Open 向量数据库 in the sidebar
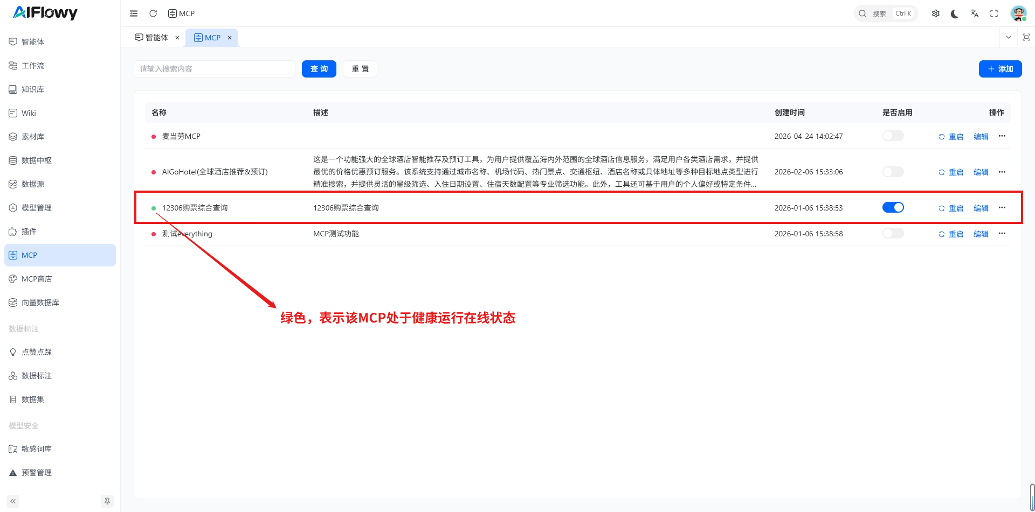 (60, 303)
